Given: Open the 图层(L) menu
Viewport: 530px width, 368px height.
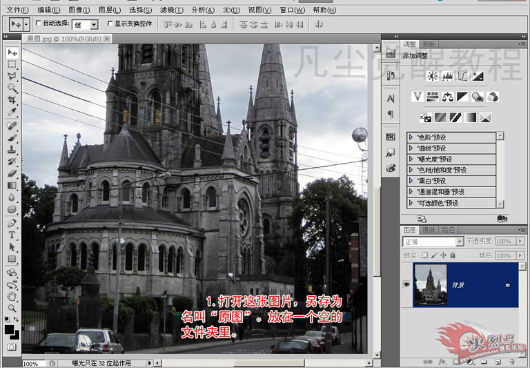Looking at the screenshot, I should [x=110, y=10].
